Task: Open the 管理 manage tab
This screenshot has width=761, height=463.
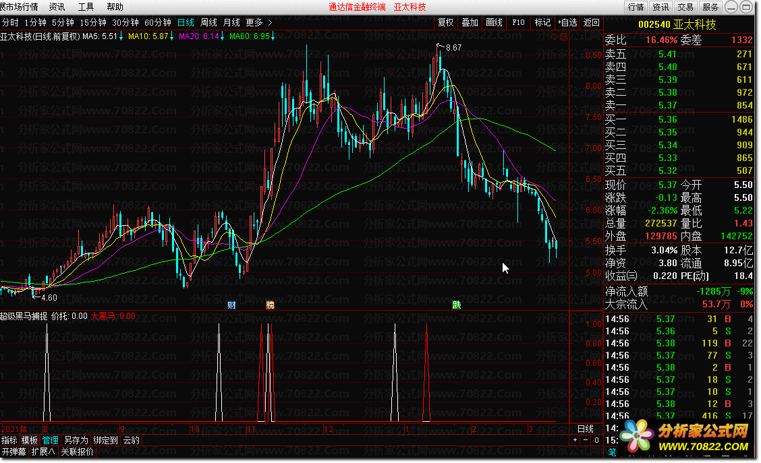Action: 50,440
